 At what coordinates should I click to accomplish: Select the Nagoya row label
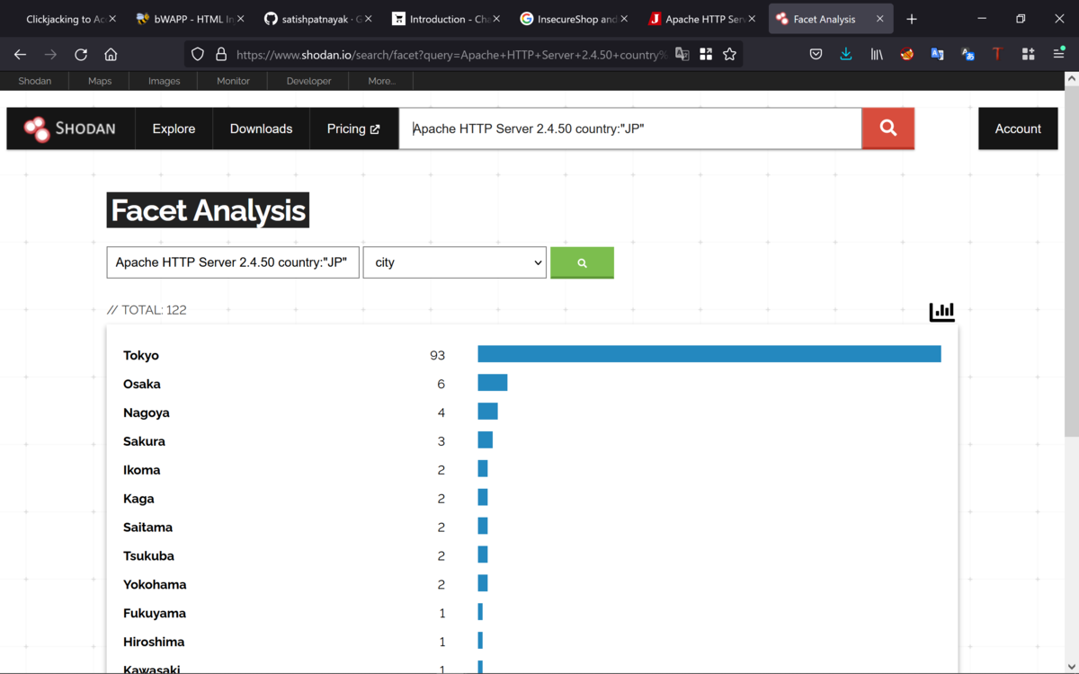(147, 412)
